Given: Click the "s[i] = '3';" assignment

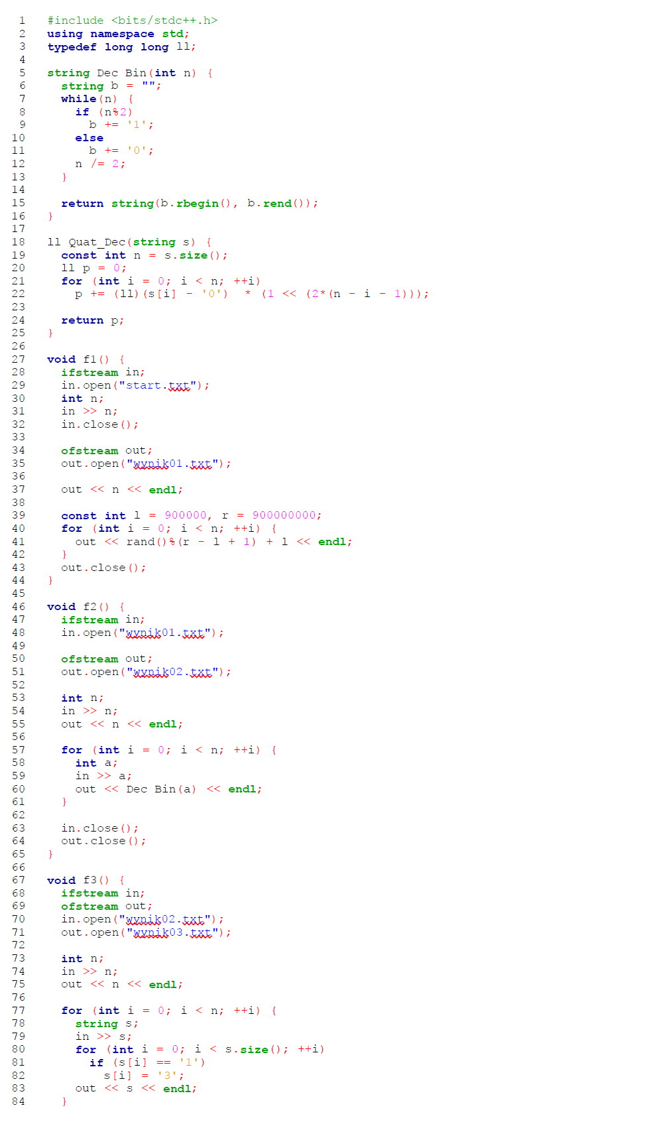Looking at the screenshot, I should point(143,1076).
